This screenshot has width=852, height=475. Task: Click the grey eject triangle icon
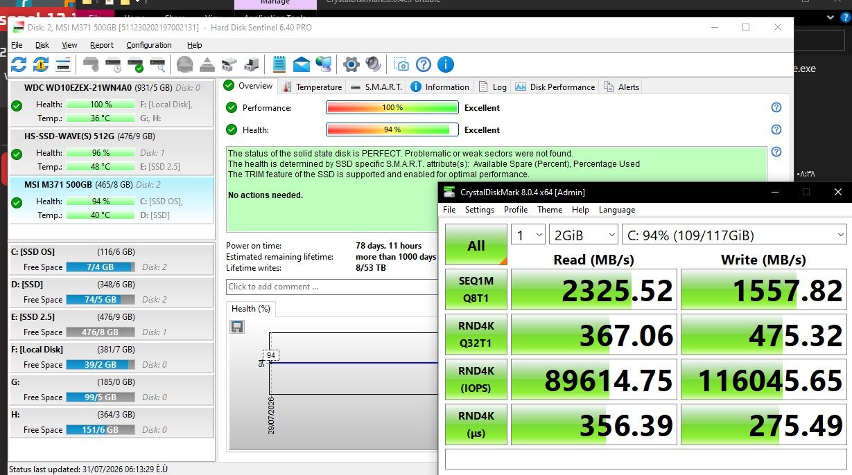[207, 65]
